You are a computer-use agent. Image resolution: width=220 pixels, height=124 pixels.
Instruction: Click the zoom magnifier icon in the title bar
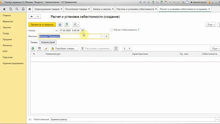[183, 2]
